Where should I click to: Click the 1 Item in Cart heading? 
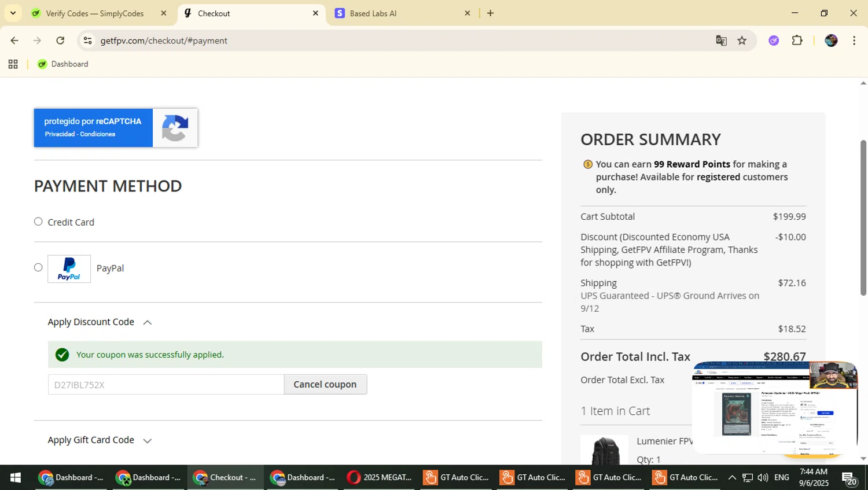pos(615,411)
